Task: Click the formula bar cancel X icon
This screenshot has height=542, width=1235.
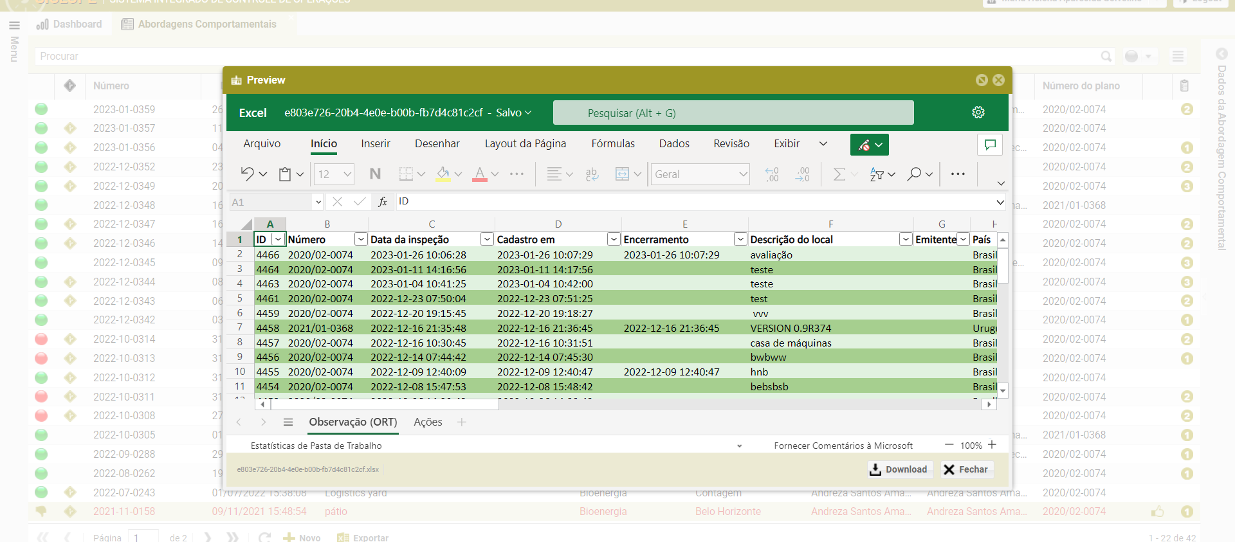Action: click(x=338, y=202)
